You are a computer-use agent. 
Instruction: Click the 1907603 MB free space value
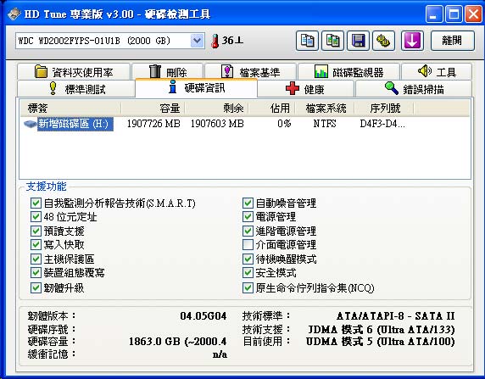(217, 124)
